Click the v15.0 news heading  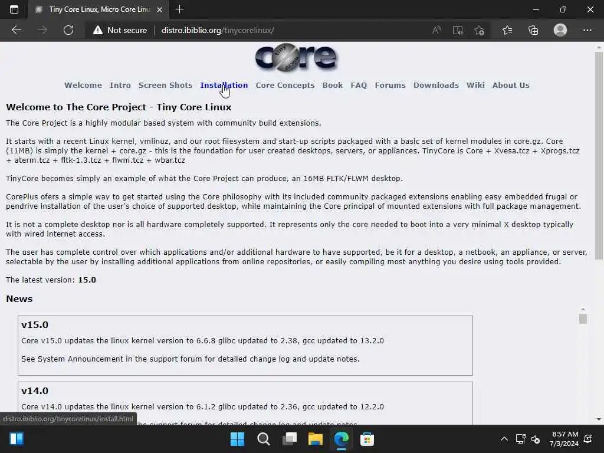35,325
